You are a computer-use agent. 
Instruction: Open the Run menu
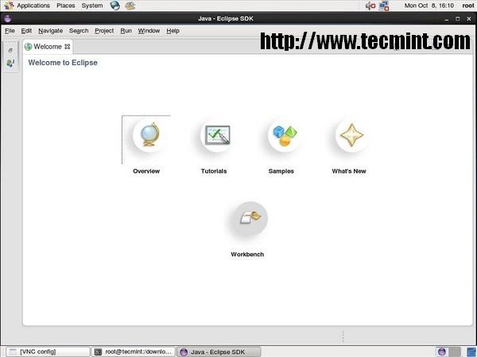(x=126, y=31)
